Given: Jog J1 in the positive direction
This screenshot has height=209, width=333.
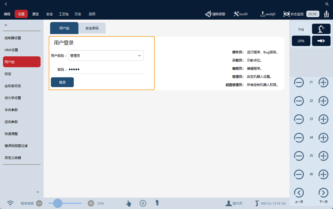Looking at the screenshot, I should click(x=323, y=82).
